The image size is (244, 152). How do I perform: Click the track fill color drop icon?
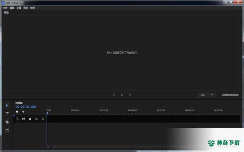(x=30, y=119)
